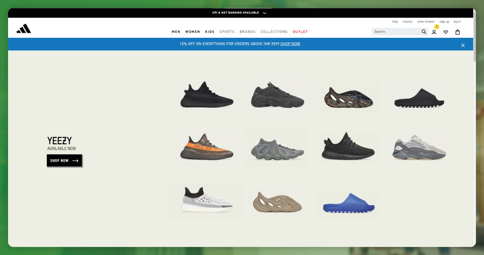Screen dimensions: 484x255
Task: Select the black Yeezy slide
Action: [x=419, y=98]
